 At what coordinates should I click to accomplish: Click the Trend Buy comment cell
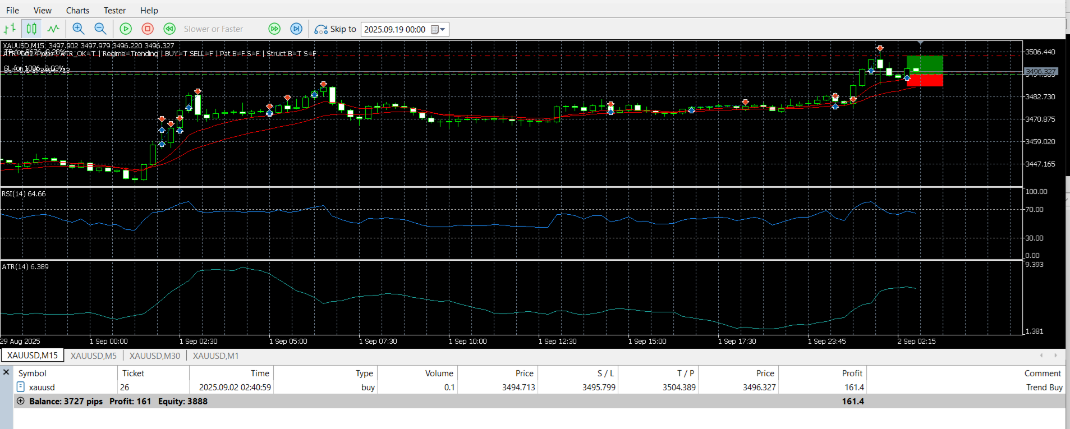1044,388
